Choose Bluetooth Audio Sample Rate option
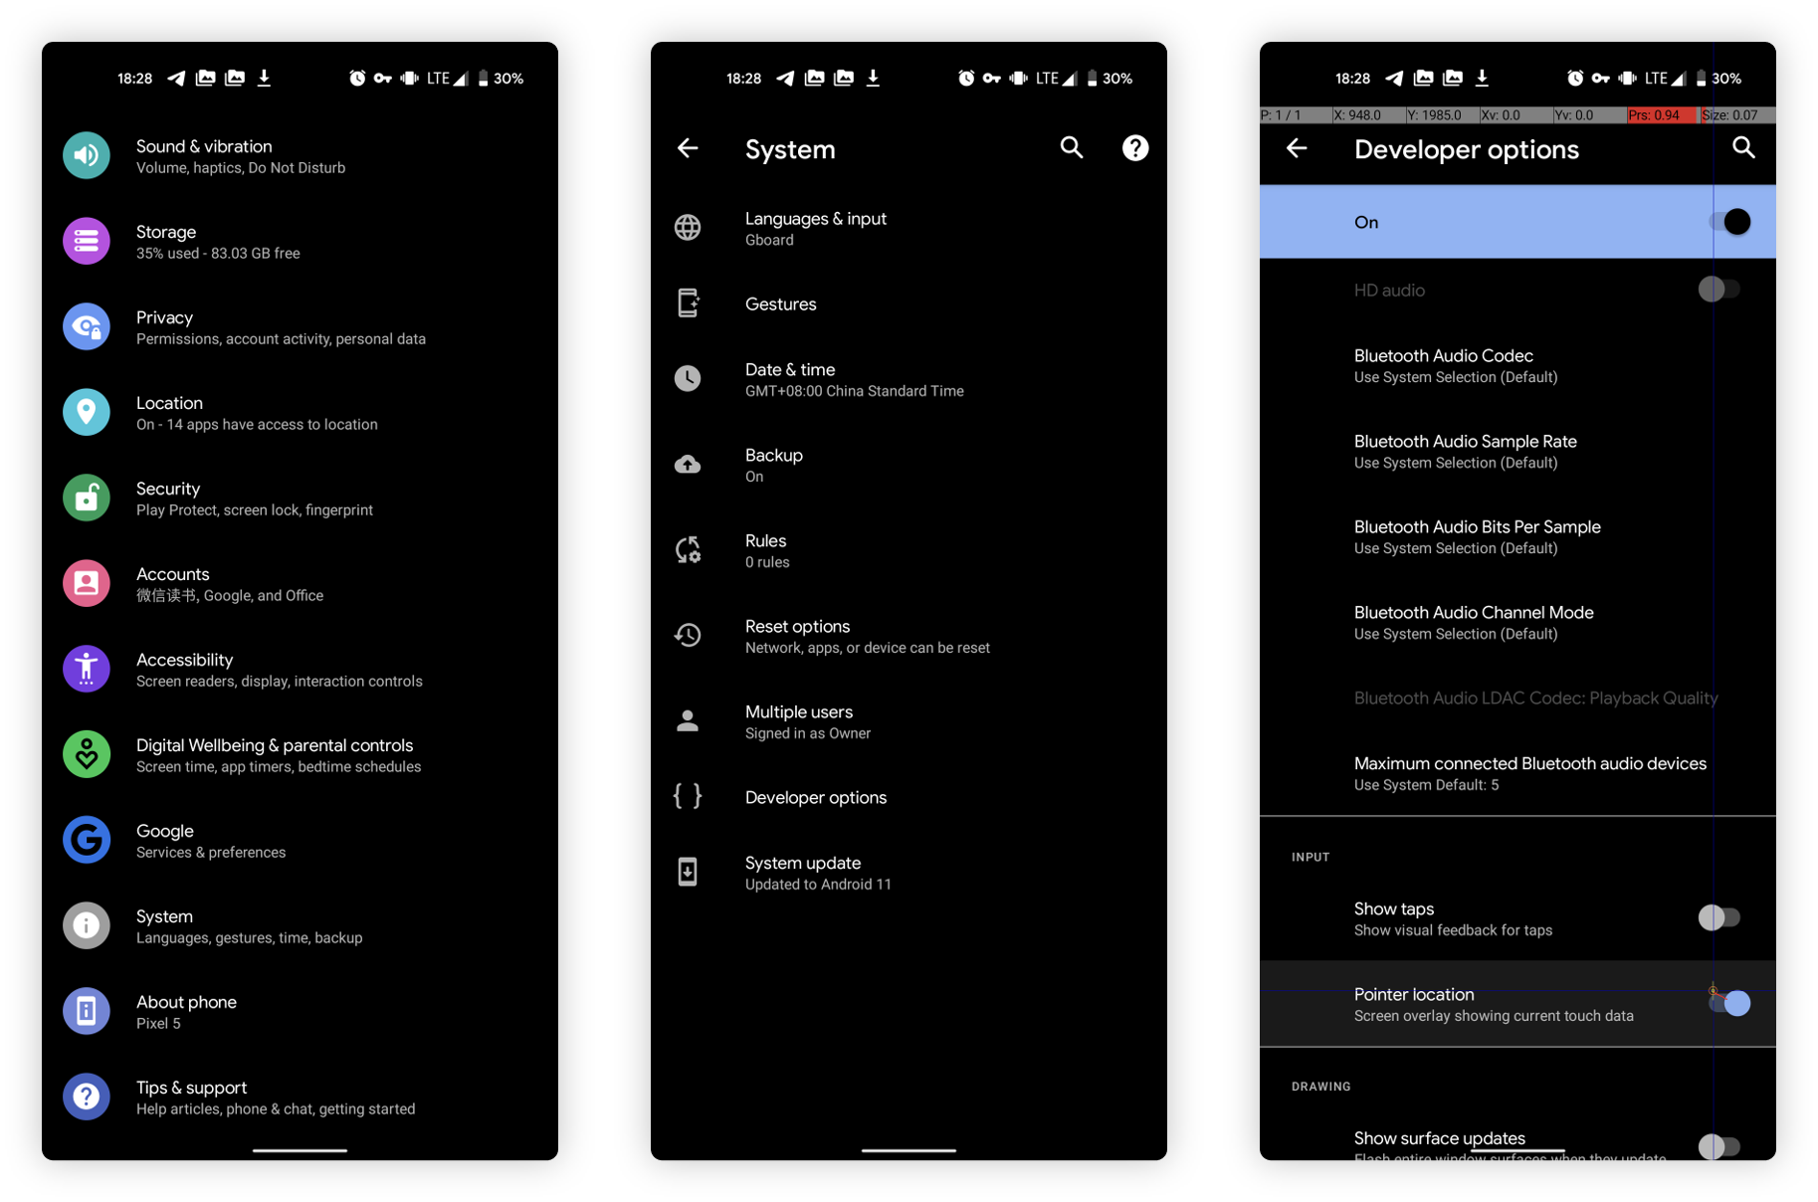Viewport: 1818px width, 1202px height. click(x=1517, y=452)
